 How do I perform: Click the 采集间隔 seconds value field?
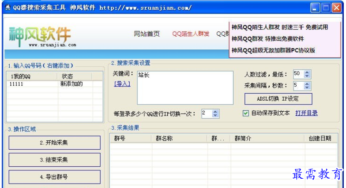[x=298, y=86]
